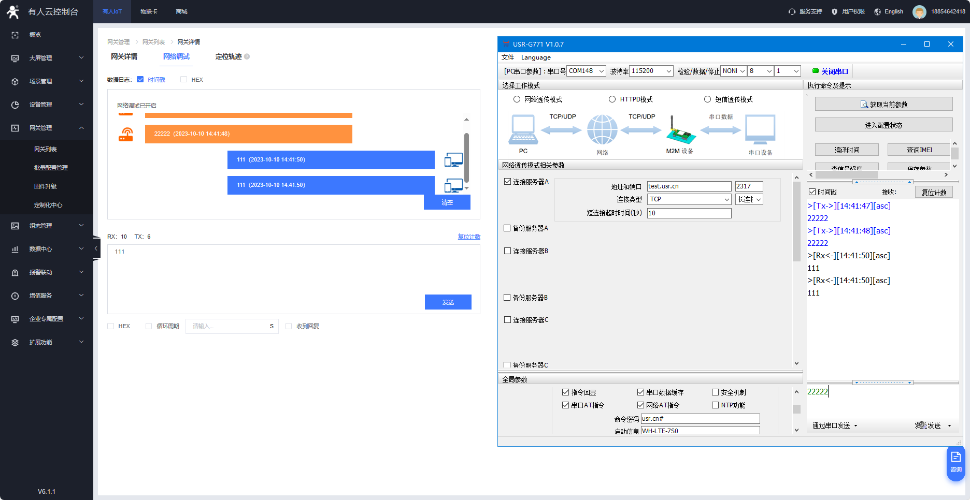Viewport: 970px width, 500px height.
Task: Click the 报警联动 alarm linkage icon
Action: coord(15,272)
